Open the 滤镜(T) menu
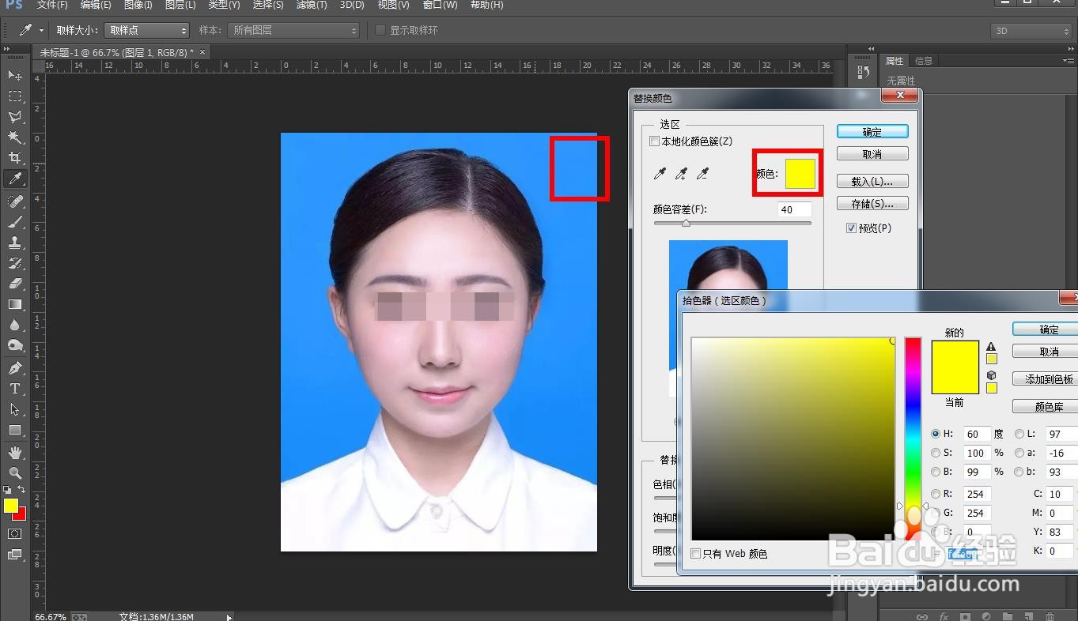Image resolution: width=1078 pixels, height=621 pixels. [x=311, y=6]
